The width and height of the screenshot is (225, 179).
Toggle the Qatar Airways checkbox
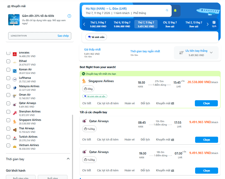point(8,104)
